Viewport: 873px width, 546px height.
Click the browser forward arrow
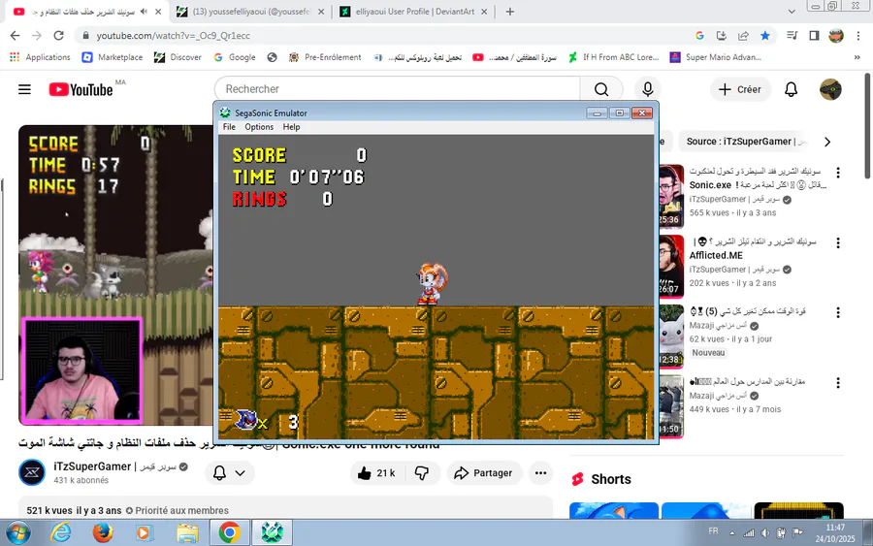[37, 36]
